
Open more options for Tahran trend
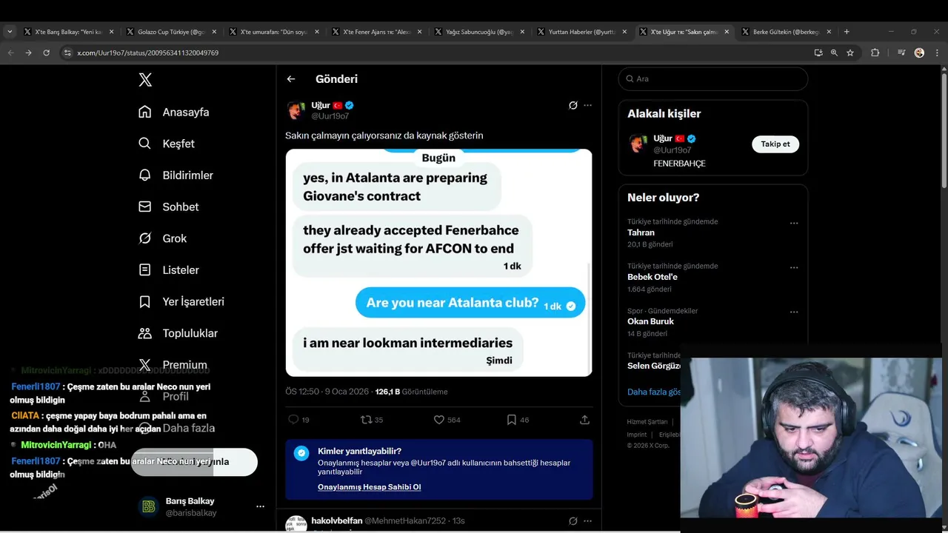tap(794, 223)
